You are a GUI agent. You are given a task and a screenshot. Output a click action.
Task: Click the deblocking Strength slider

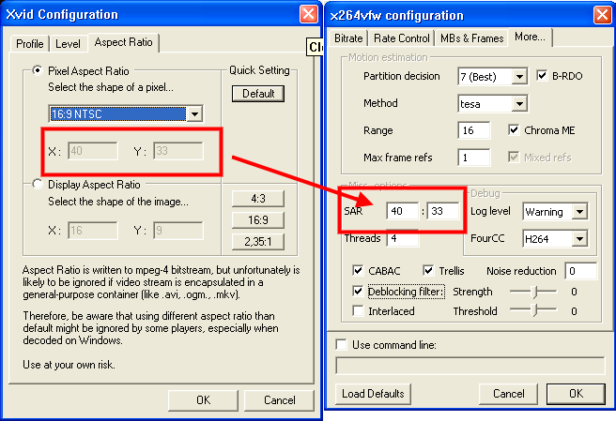click(533, 292)
